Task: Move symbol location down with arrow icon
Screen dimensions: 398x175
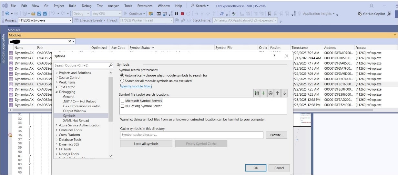Action: pos(284,93)
